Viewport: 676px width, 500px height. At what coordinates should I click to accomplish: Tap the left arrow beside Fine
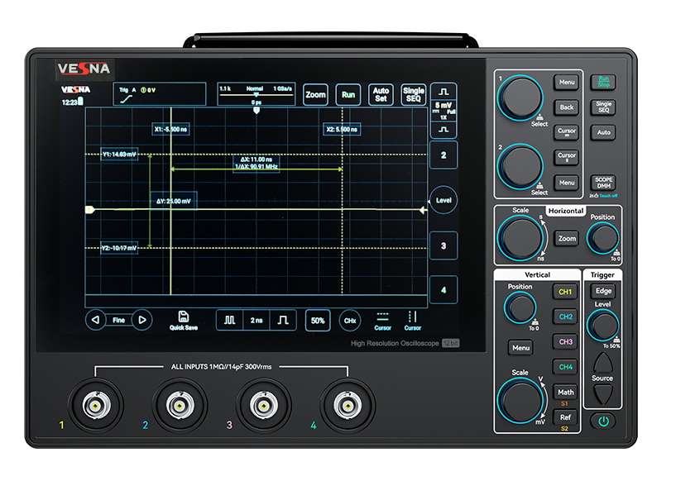tap(96, 320)
